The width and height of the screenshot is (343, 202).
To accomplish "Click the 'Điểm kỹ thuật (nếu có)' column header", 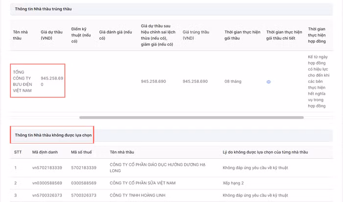I will (x=81, y=35).
